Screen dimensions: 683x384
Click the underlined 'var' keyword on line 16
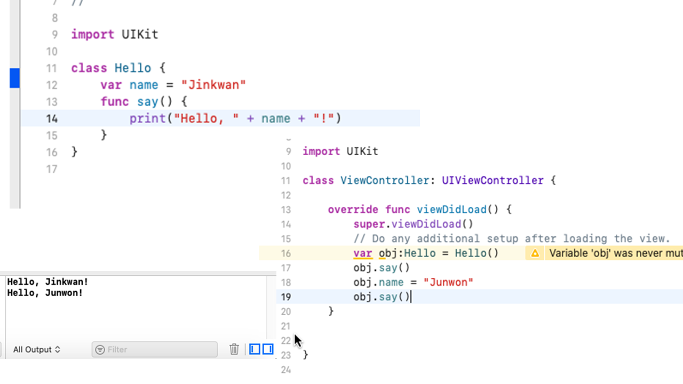(363, 253)
